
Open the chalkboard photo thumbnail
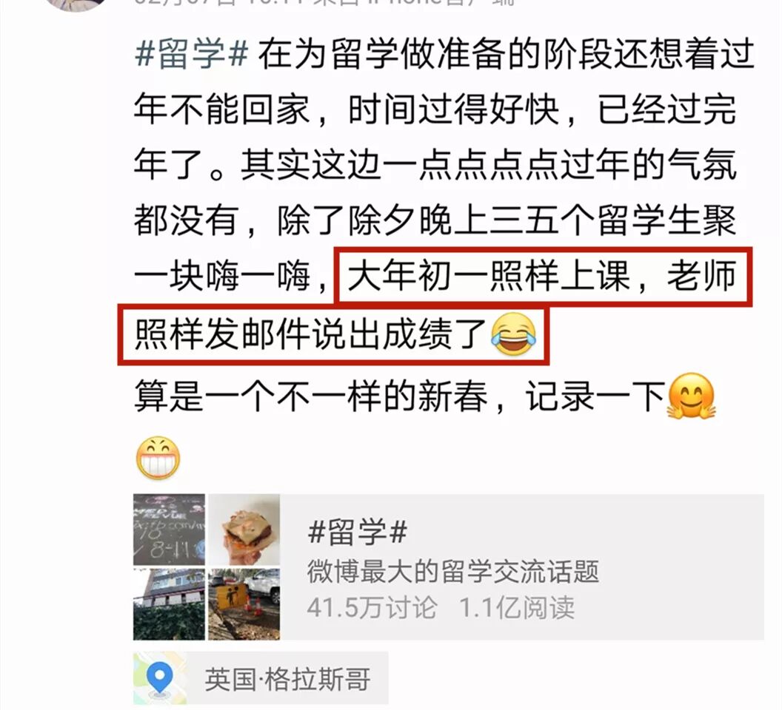169,530
